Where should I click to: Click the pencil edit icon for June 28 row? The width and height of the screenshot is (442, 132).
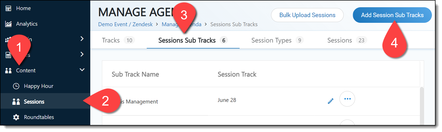coord(330,101)
